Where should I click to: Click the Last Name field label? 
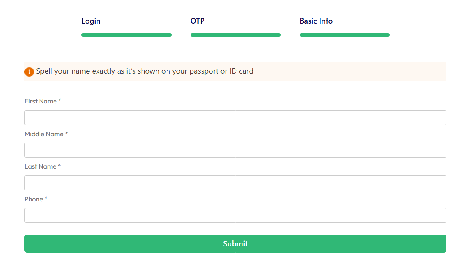[x=40, y=166]
